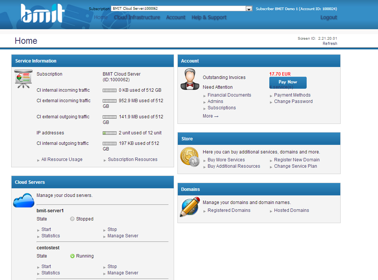Click the Service Information panel header
The width and height of the screenshot is (378, 280).
(93, 61)
